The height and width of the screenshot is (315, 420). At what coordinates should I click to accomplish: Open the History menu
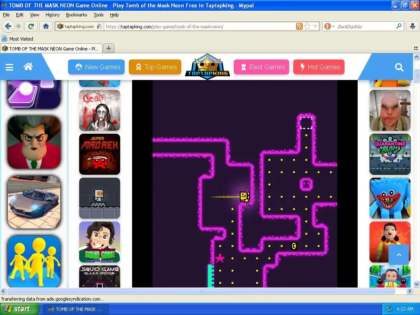52,15
